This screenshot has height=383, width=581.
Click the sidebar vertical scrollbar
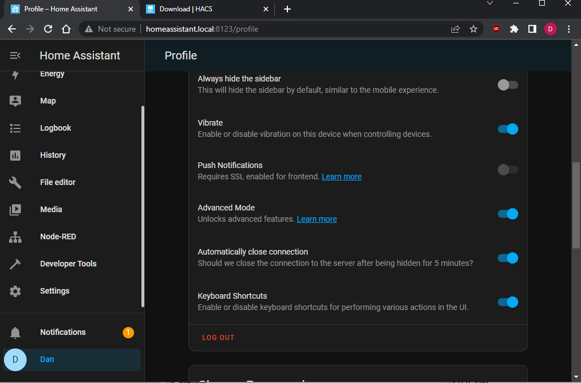(x=143, y=206)
